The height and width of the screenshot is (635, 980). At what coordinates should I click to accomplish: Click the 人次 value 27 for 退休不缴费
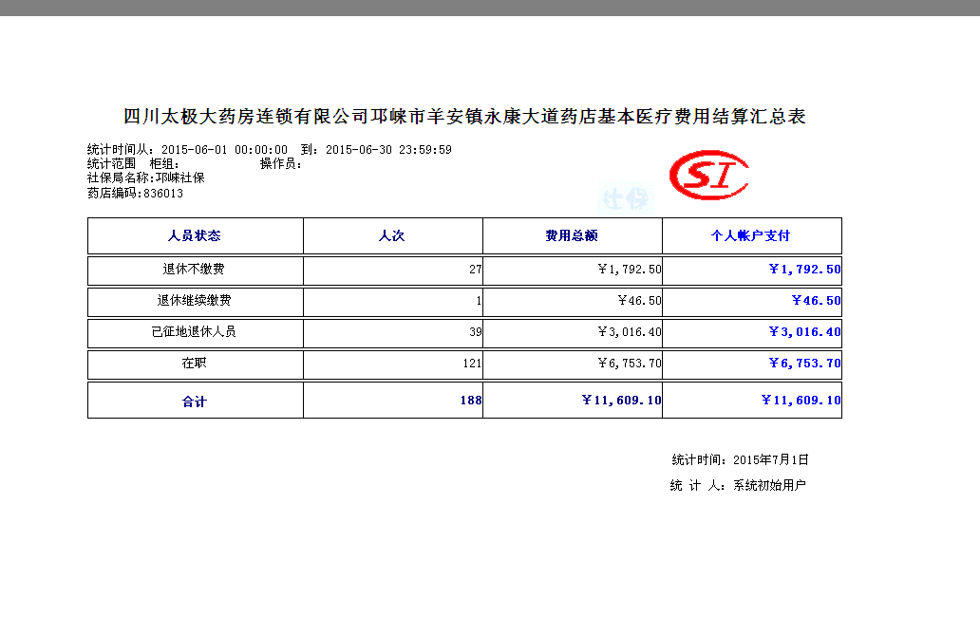[x=476, y=270]
